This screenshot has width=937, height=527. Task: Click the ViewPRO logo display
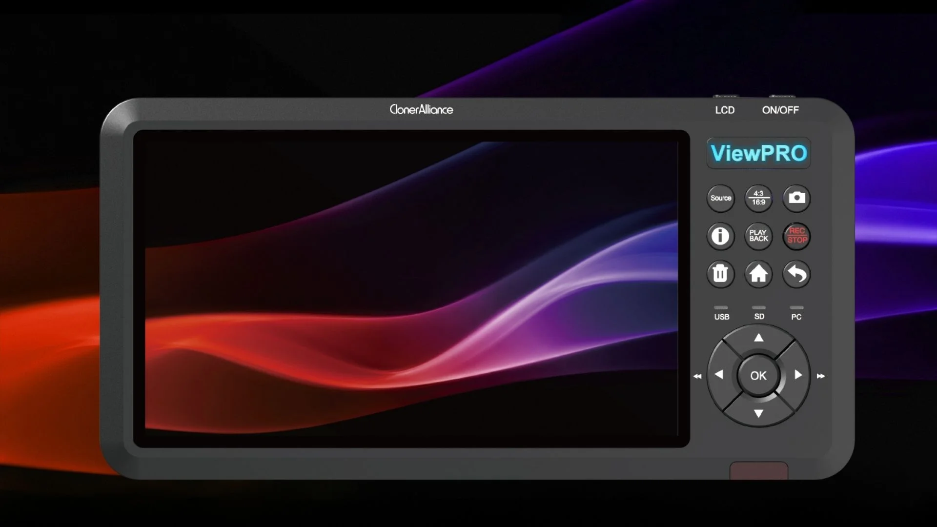coord(758,153)
